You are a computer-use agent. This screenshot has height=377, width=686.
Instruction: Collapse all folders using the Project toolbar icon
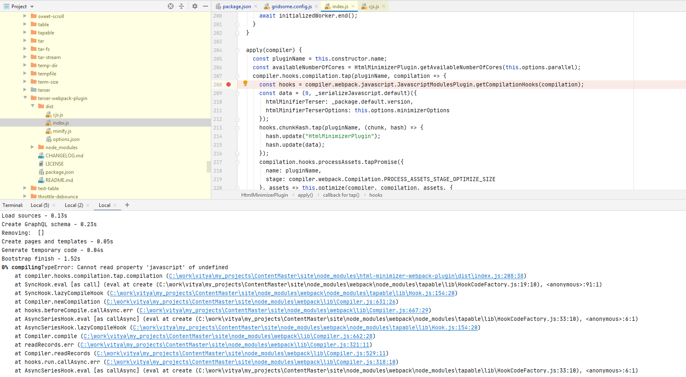click(181, 6)
